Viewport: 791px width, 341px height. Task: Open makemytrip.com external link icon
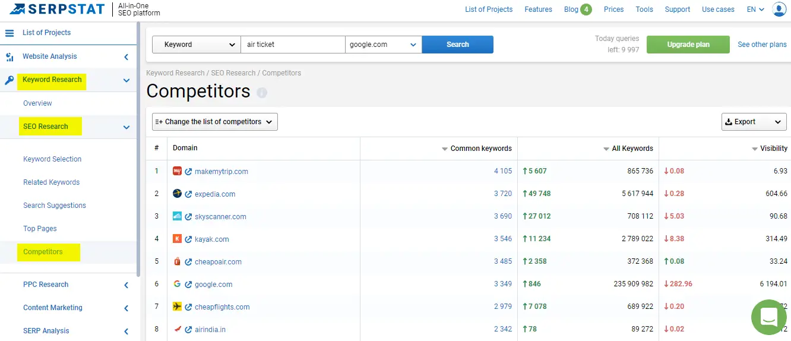(x=188, y=172)
